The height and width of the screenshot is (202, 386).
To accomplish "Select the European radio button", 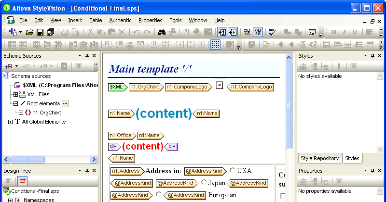I will pos(159,195).
